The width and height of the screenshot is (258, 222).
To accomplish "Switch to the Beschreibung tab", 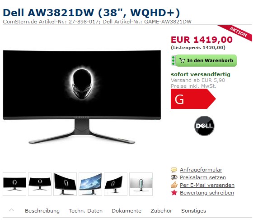I will coord(42,211).
